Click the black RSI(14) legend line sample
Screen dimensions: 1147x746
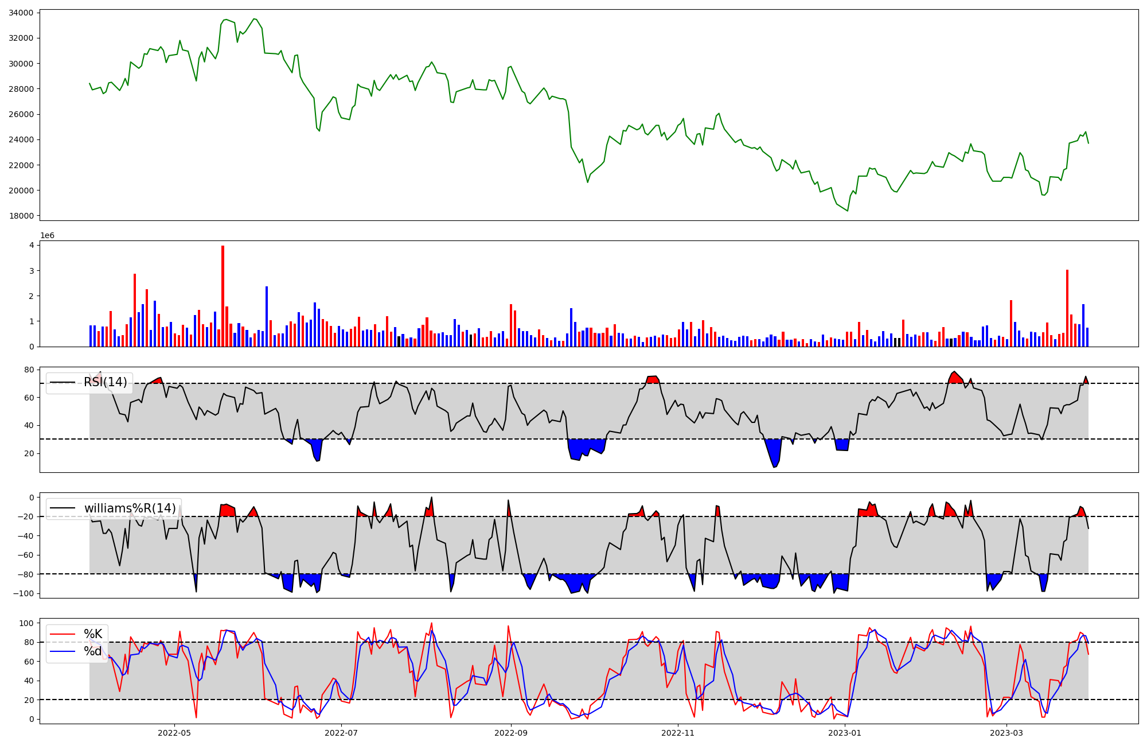63,382
